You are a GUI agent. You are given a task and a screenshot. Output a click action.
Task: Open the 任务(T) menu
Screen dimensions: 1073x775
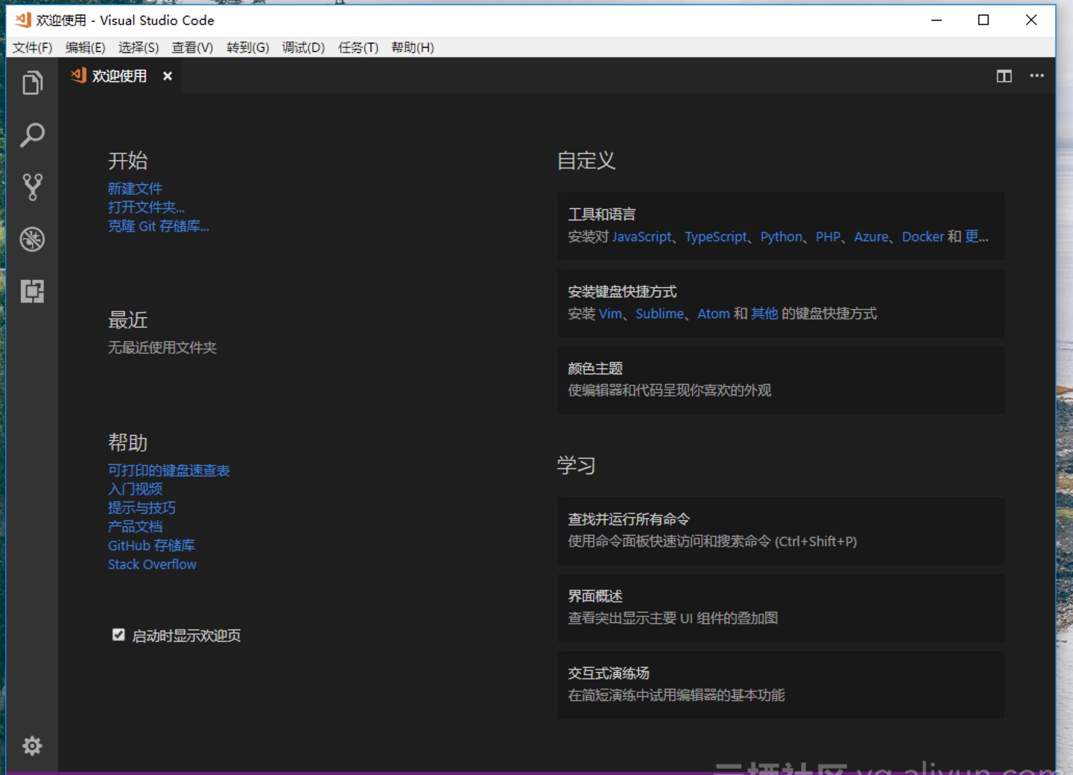coord(358,47)
